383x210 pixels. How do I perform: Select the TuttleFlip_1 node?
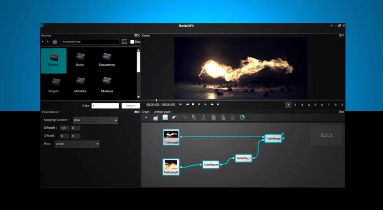pos(243,158)
